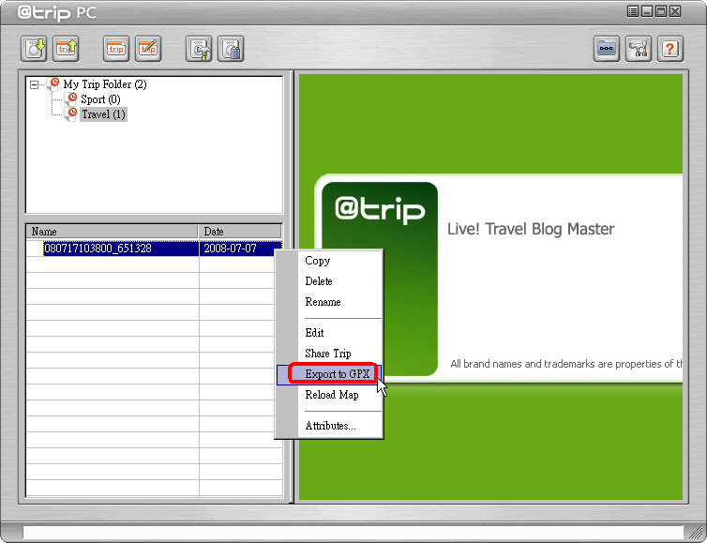Choose Copy from the context menu
This screenshot has width=707, height=543.
pyautogui.click(x=329, y=261)
